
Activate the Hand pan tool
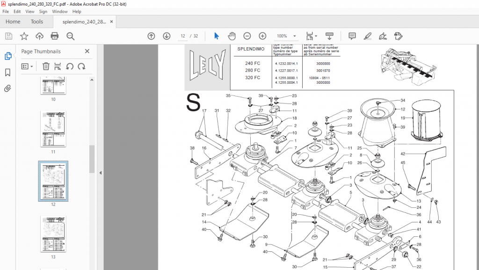click(232, 36)
